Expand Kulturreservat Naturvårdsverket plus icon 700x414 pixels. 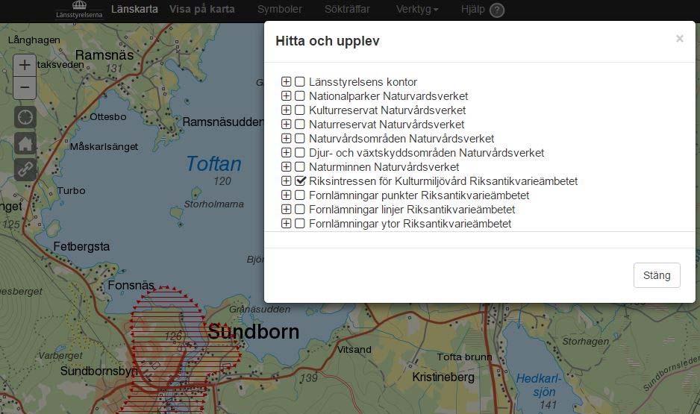pyautogui.click(x=286, y=110)
